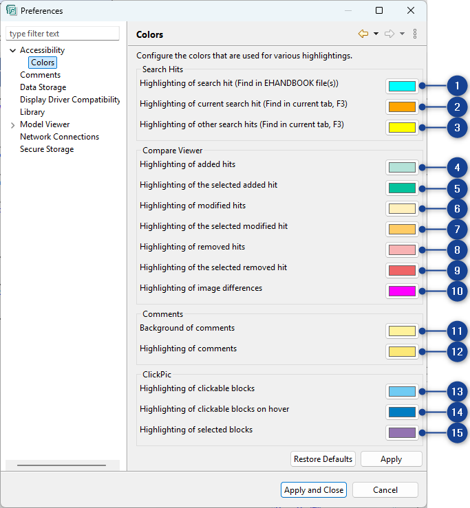This screenshot has width=470, height=508.
Task: Change the selected modified hit color
Action: [x=402, y=230]
